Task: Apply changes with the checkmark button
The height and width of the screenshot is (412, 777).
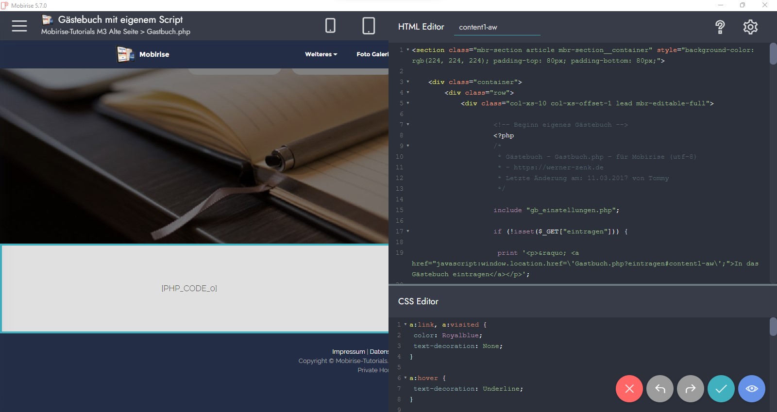Action: [x=721, y=389]
